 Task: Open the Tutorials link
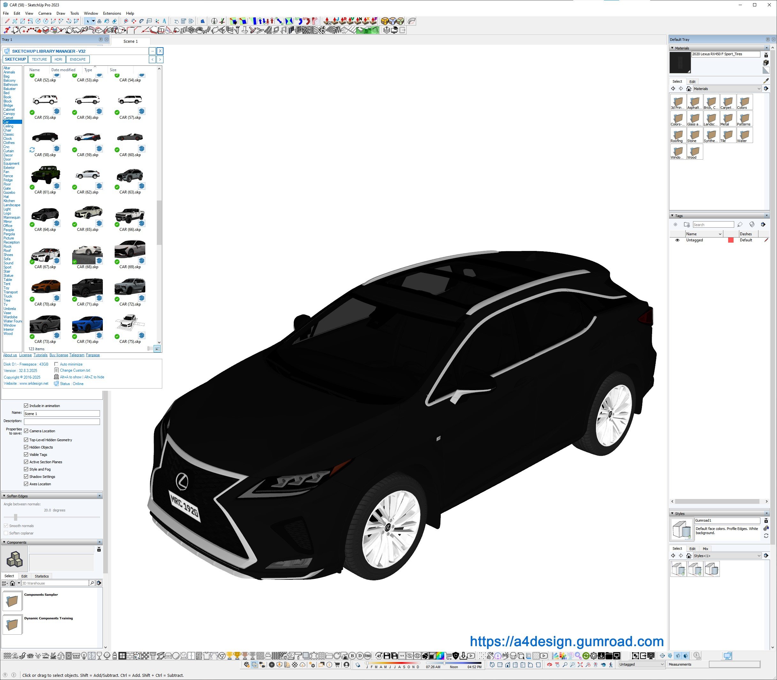[x=40, y=355]
